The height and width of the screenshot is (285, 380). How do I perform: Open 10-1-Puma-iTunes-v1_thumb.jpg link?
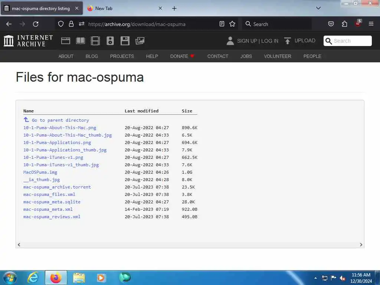pos(61,165)
